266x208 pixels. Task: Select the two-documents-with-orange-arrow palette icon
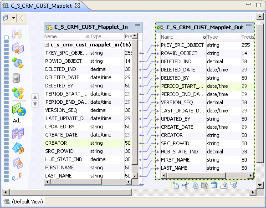pyautogui.click(x=18, y=48)
